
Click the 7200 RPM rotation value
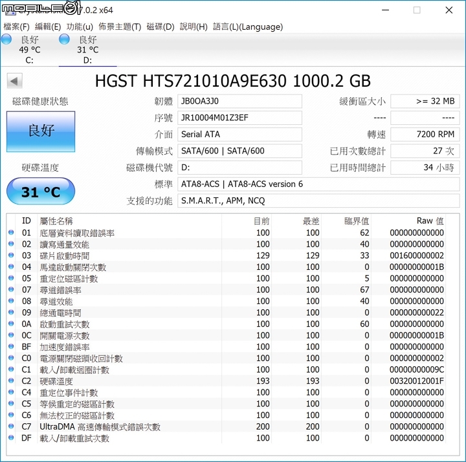pyautogui.click(x=425, y=135)
